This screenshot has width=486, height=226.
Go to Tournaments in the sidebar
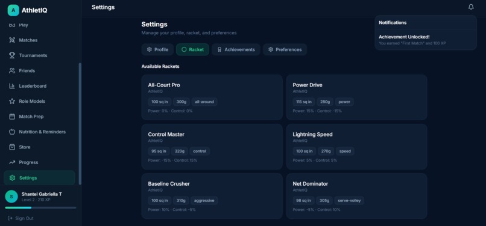[39, 55]
